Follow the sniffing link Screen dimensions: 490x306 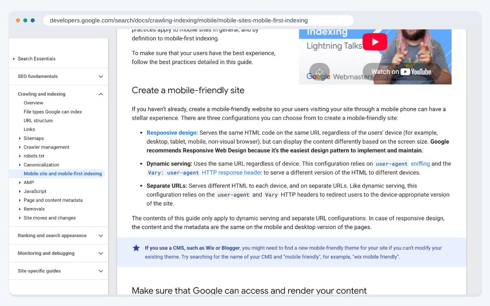click(420, 164)
